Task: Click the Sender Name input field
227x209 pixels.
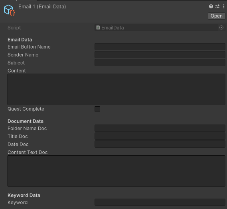Action: tap(160, 55)
